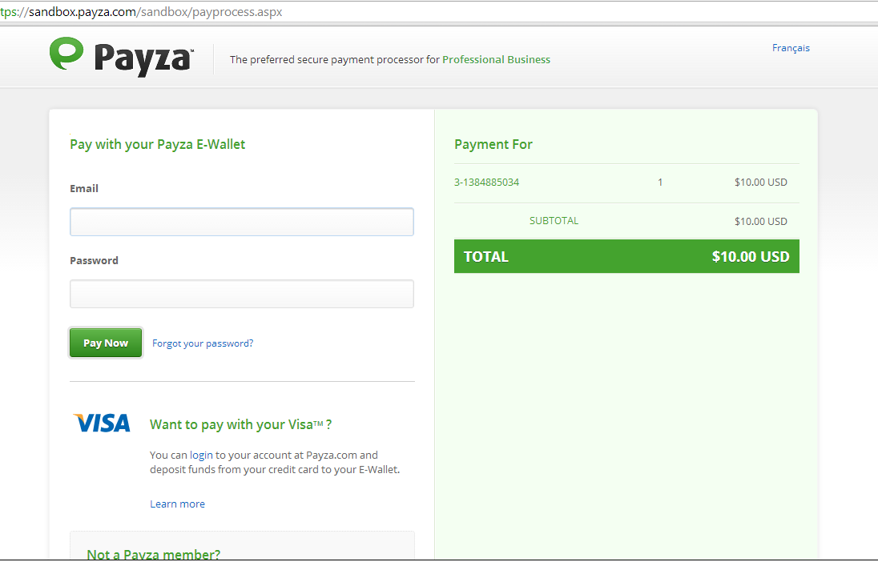Click the Payza logo icon

pos(66,54)
